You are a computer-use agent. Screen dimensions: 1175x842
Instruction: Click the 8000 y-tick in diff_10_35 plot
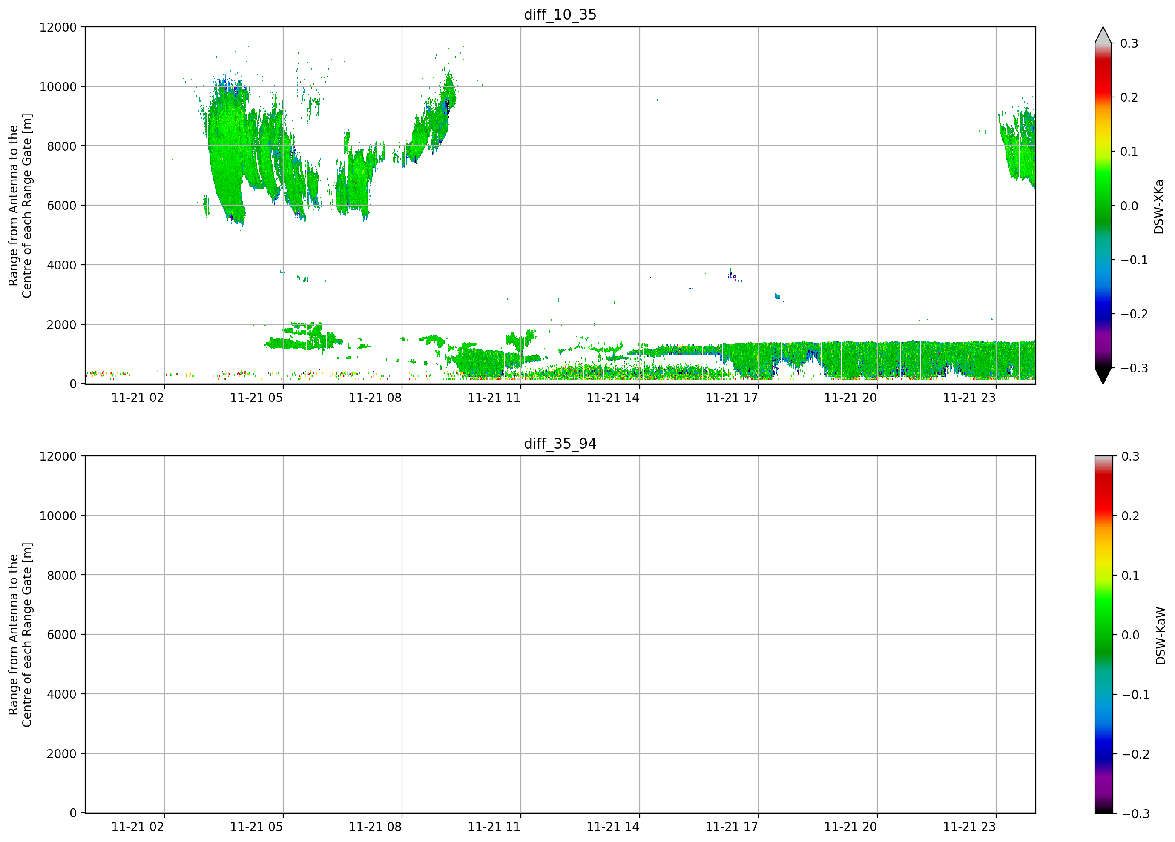pos(62,146)
